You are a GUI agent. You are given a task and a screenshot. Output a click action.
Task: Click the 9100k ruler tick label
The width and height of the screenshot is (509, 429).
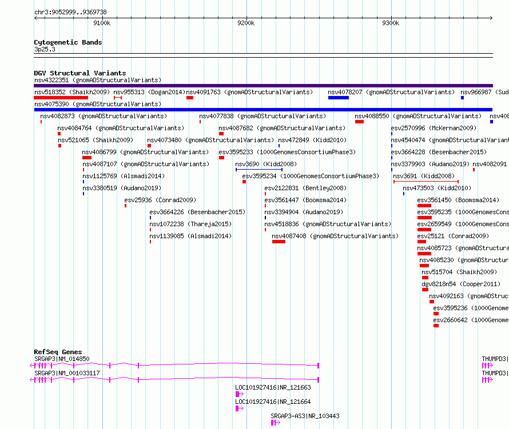coord(102,23)
